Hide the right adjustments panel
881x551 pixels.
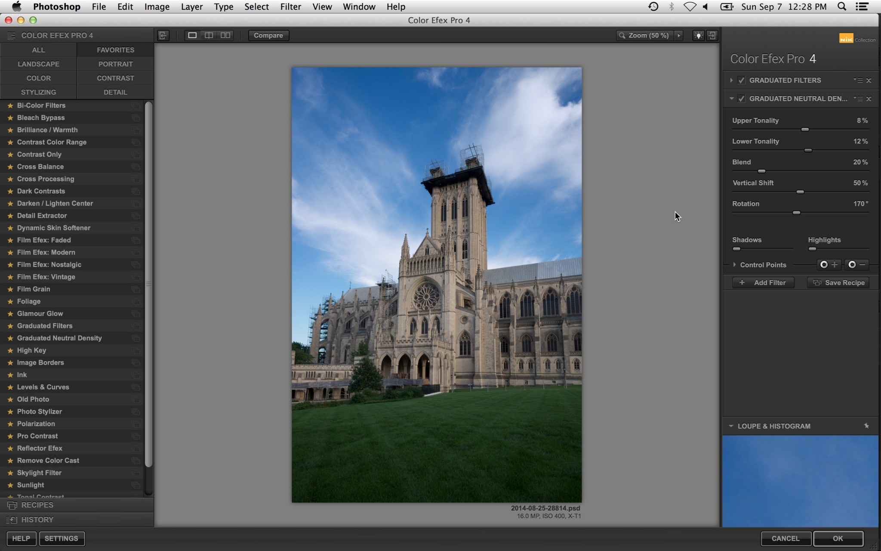click(712, 35)
